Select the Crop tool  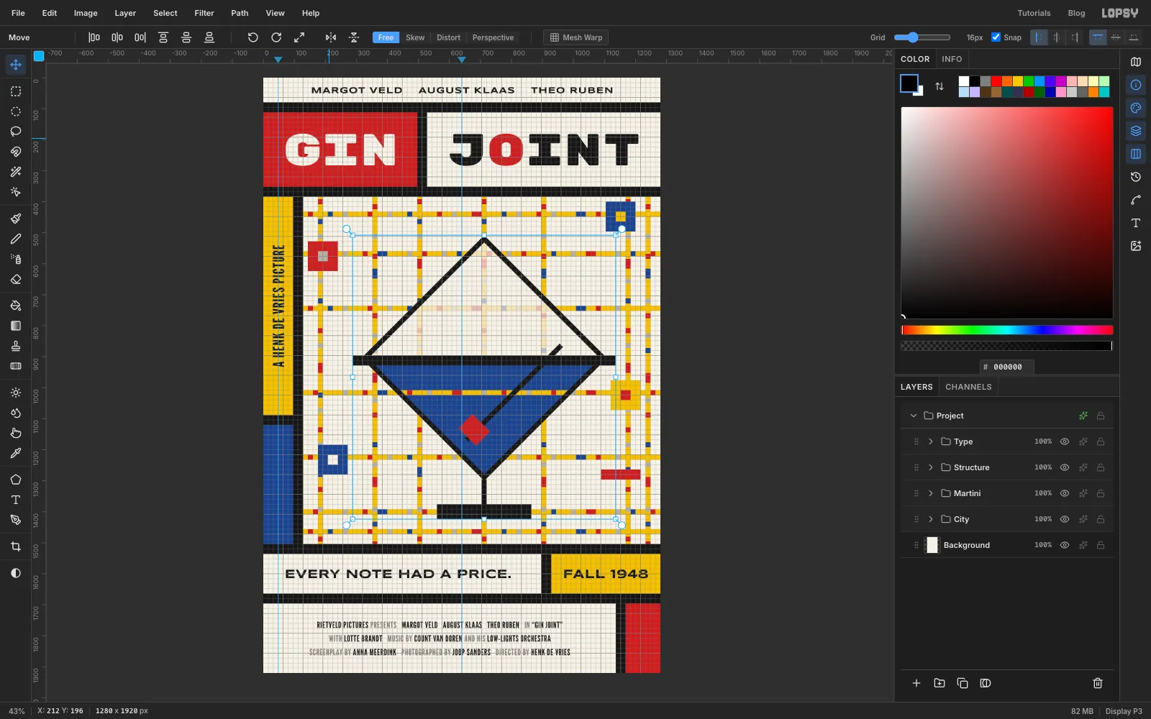click(15, 546)
